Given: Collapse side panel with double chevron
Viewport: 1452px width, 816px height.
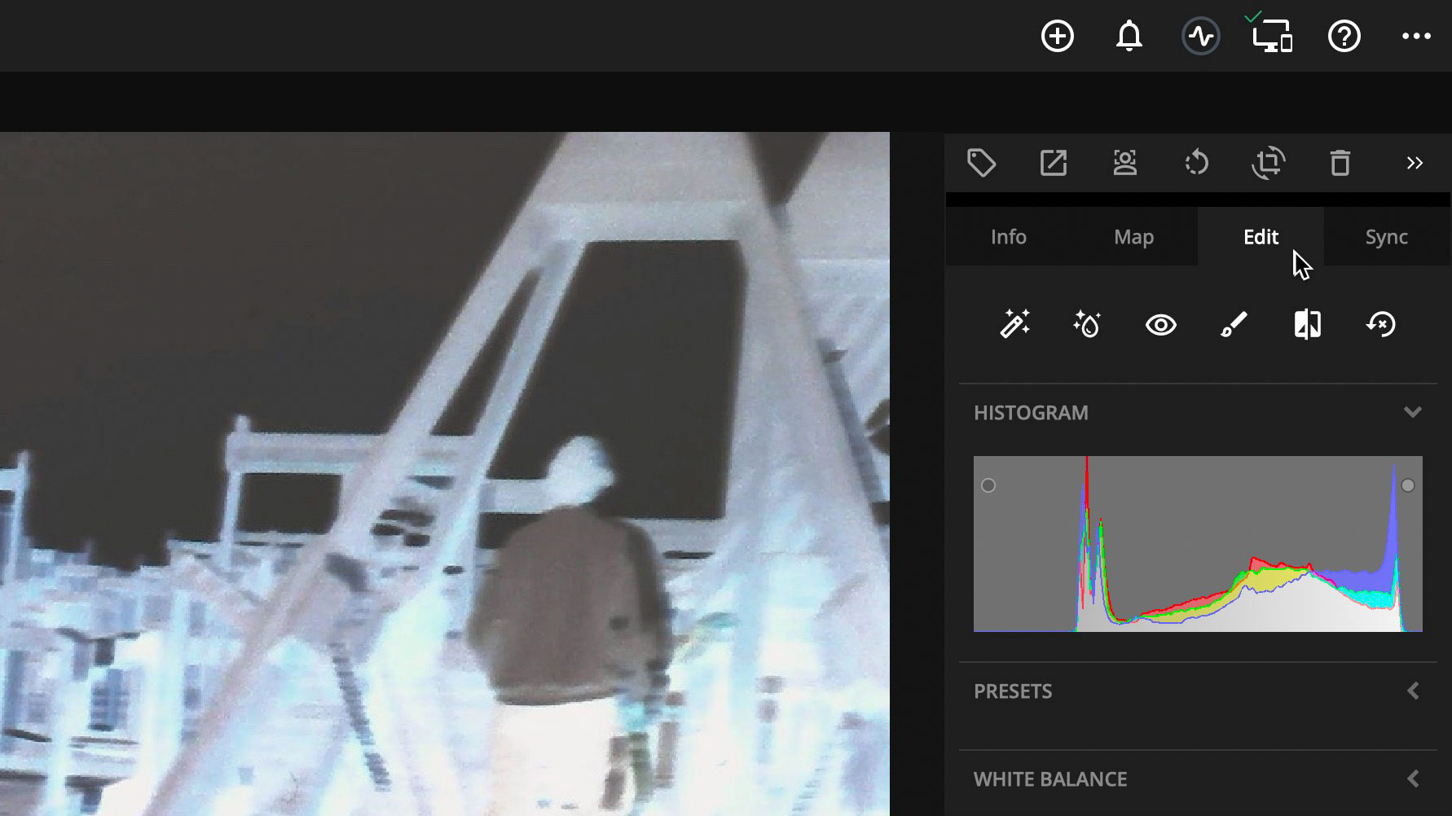Looking at the screenshot, I should click(1415, 163).
